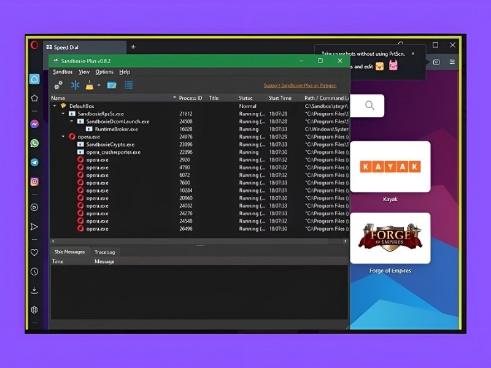This screenshot has height=368, width=491.
Task: Add a new Opera tab
Action: click(x=133, y=47)
